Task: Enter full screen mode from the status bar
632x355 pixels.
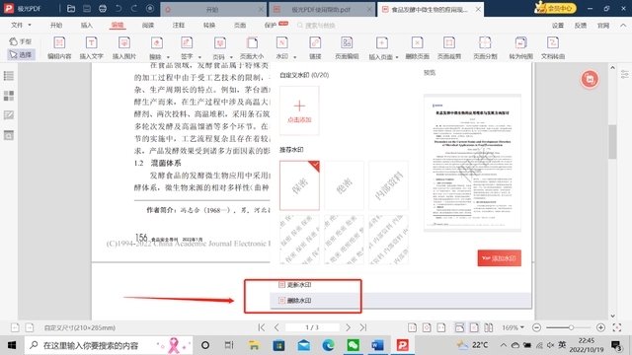Action: [616, 327]
